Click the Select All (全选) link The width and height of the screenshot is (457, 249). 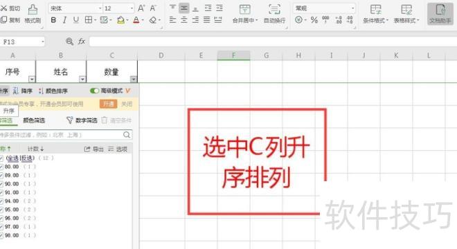pos(13,158)
